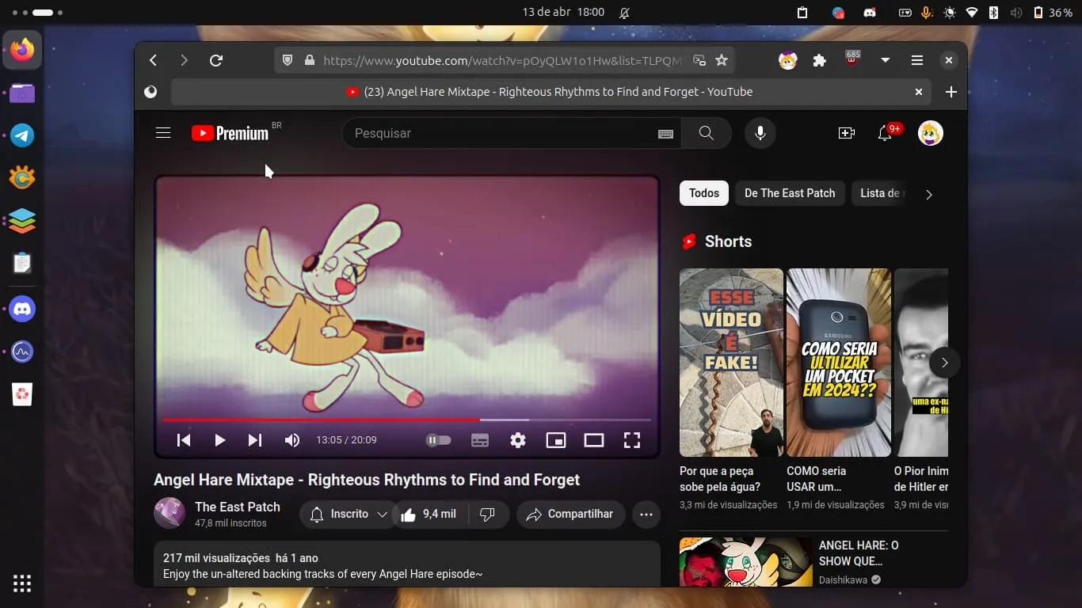This screenshot has height=608, width=1082.
Task: Open Telegram from the dock
Action: coord(22,135)
